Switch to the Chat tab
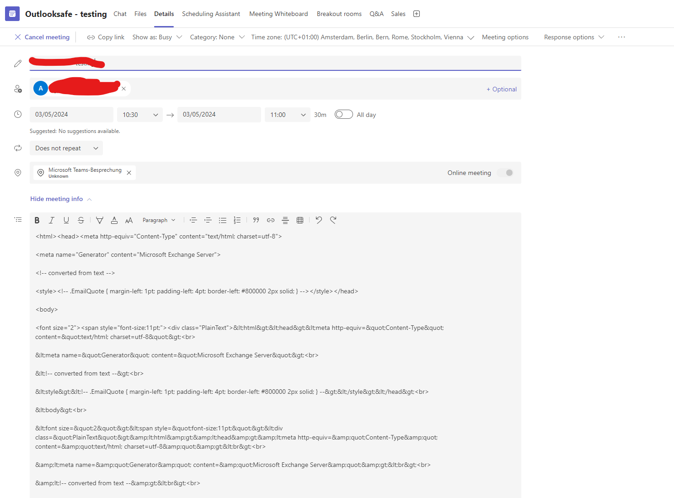Image resolution: width=674 pixels, height=498 pixels. click(120, 14)
